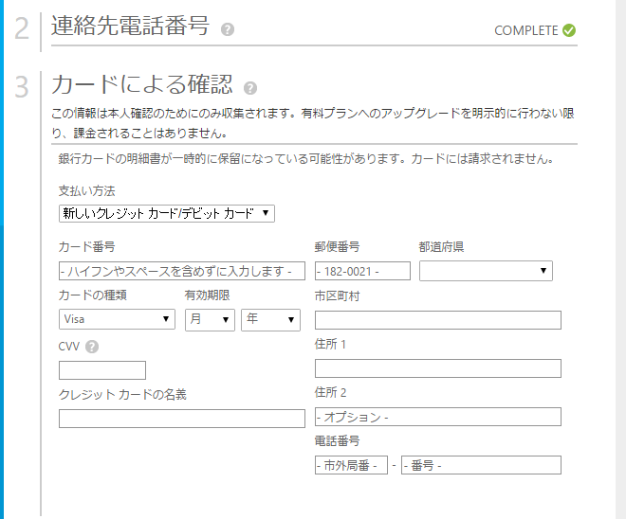
Task: Click the CVV help question icon
Action: click(92, 347)
